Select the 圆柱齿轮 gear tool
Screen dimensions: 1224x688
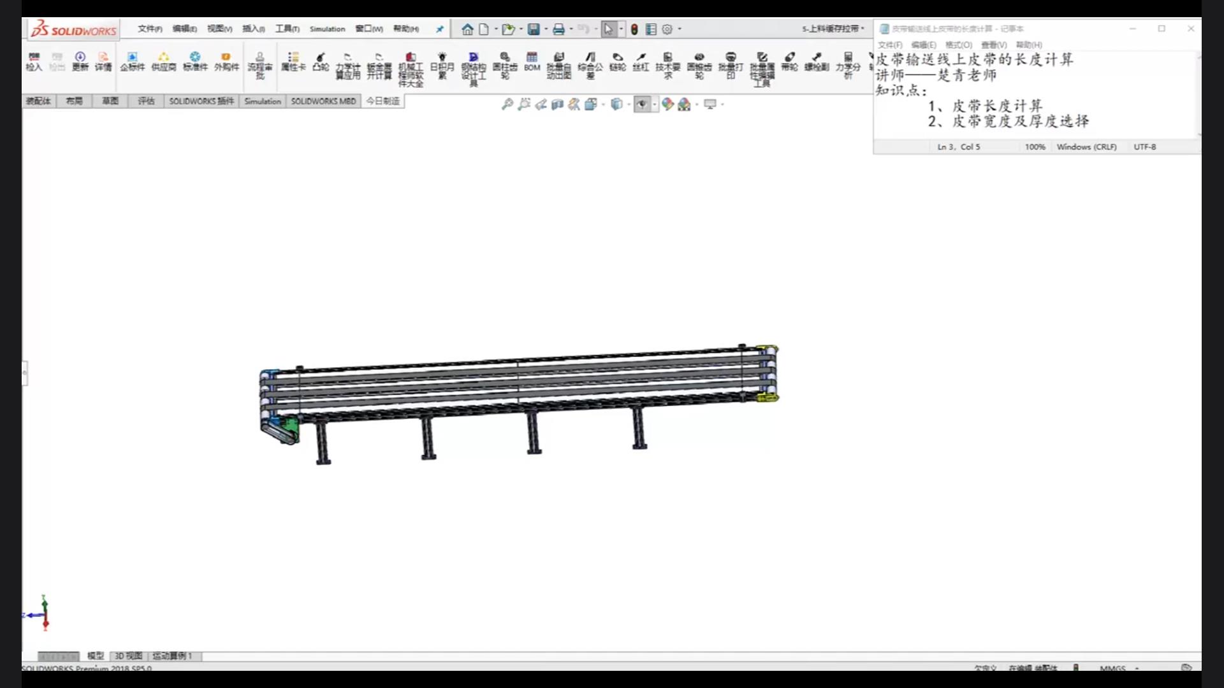click(505, 66)
